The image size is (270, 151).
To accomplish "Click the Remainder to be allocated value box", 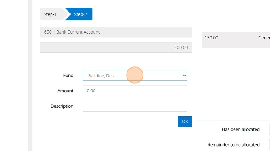I will 269,145.
